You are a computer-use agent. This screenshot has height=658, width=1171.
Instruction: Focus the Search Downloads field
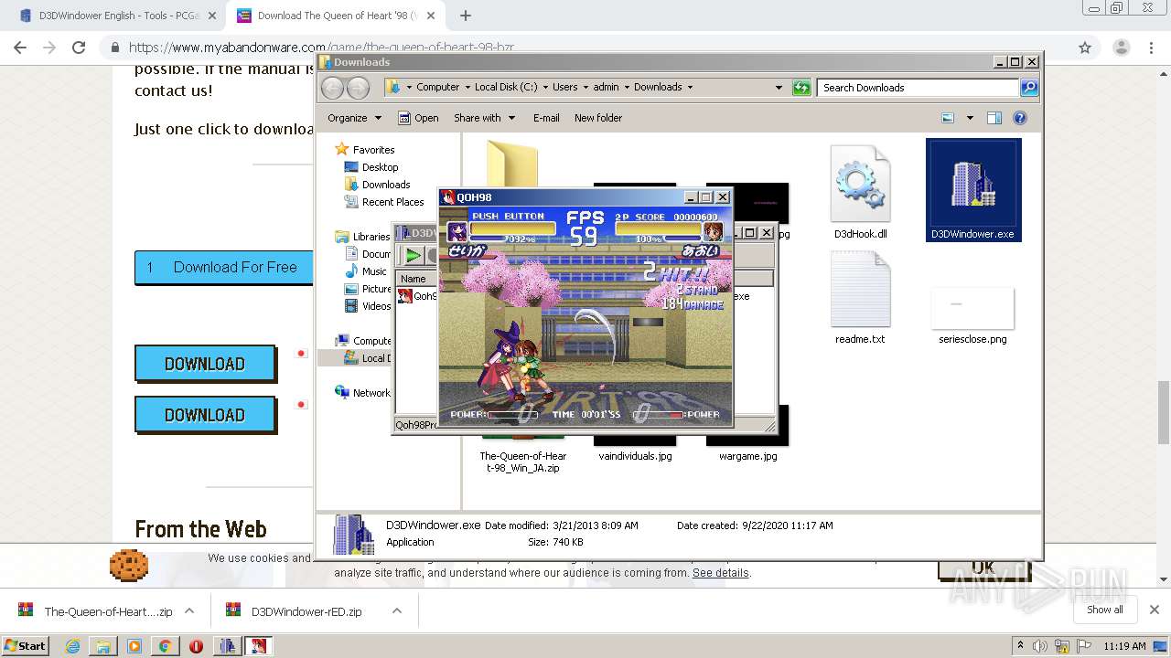(918, 88)
